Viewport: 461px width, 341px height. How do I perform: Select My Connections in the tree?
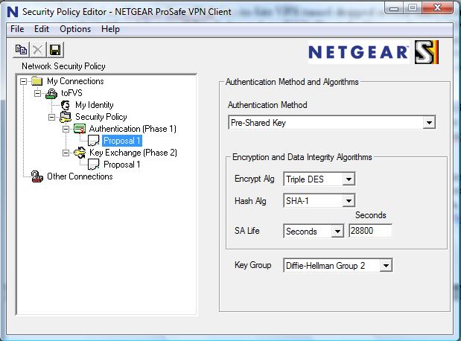(x=75, y=81)
